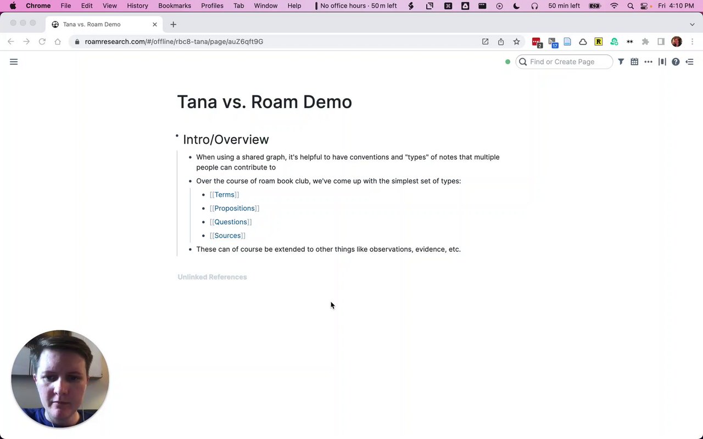This screenshot has width=703, height=439.
Task: Click the filter funnel icon in Roam
Action: click(x=621, y=62)
